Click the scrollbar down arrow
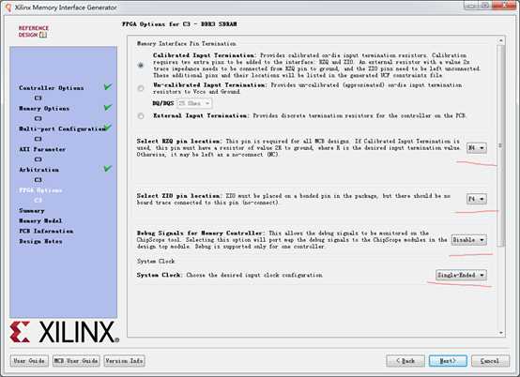The width and height of the screenshot is (520, 377). click(x=501, y=333)
